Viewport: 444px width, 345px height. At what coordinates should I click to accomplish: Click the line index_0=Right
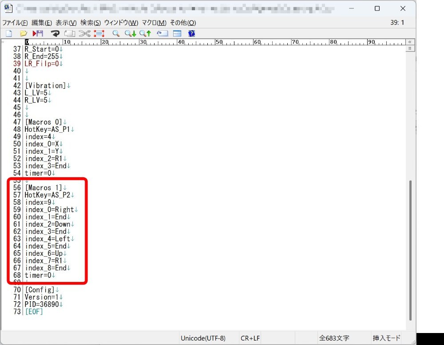coord(49,210)
